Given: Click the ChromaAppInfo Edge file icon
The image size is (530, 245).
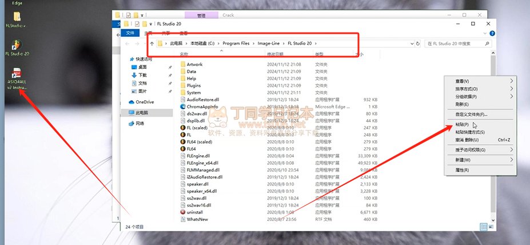Looking at the screenshot, I should 183,106.
